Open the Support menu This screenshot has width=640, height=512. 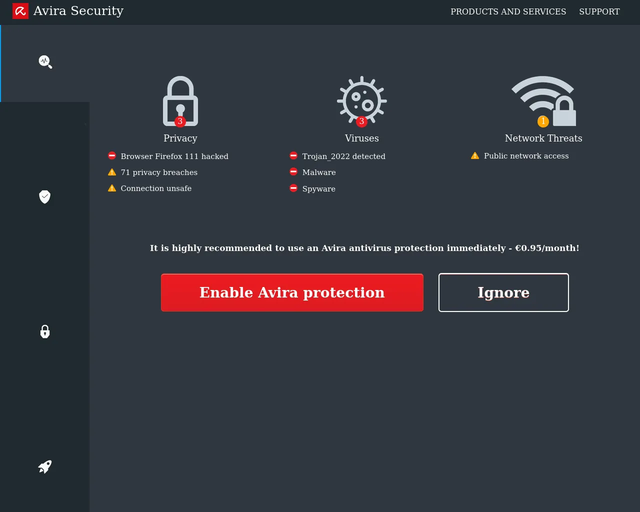tap(599, 11)
